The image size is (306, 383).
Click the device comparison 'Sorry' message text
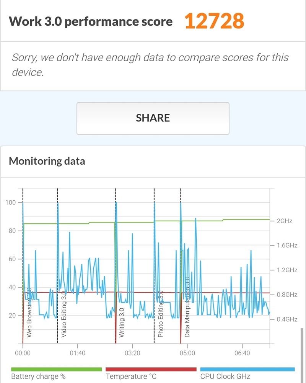pos(150,65)
